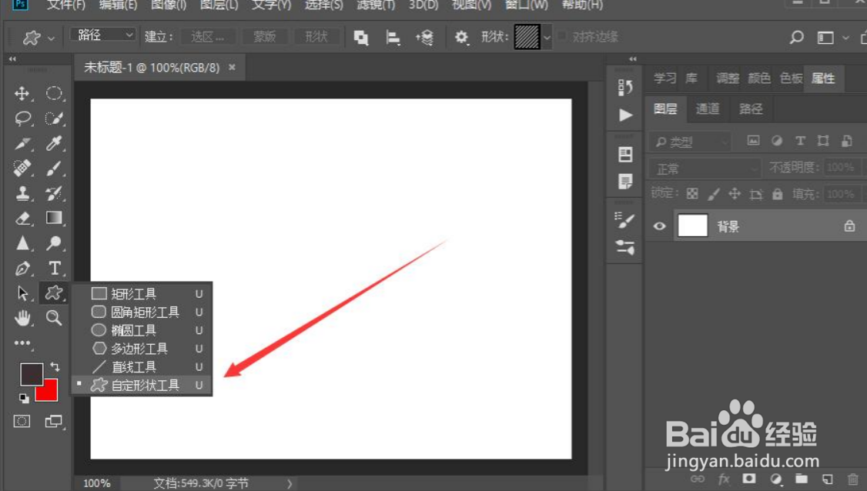Select the Gradient tool
Image resolution: width=867 pixels, height=491 pixels.
pyautogui.click(x=54, y=218)
